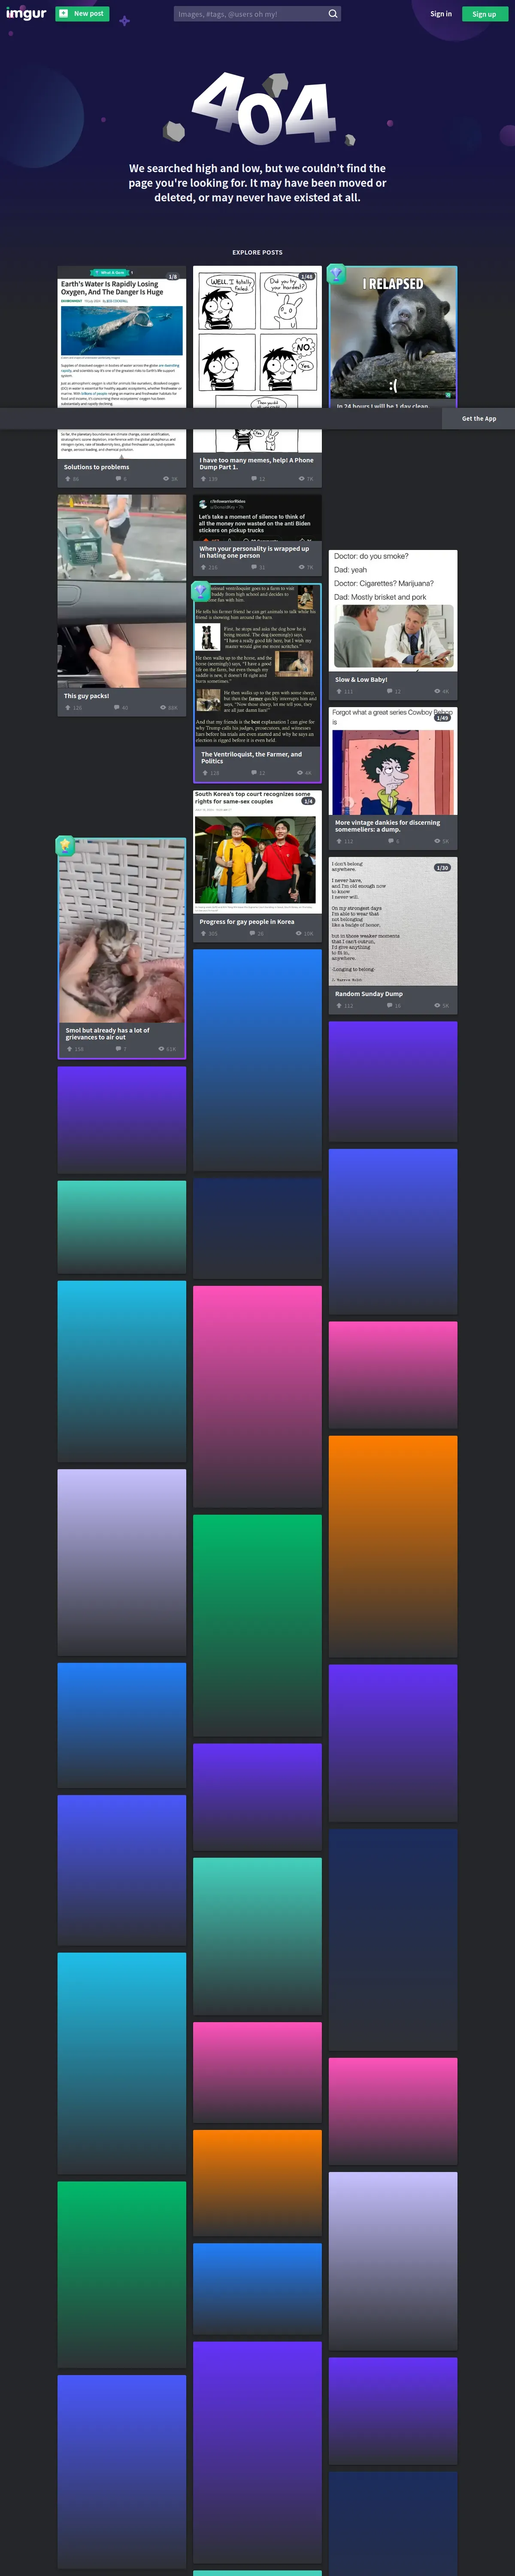Upvote the Smol kitten grievances post
This screenshot has width=515, height=2576.
click(69, 1049)
